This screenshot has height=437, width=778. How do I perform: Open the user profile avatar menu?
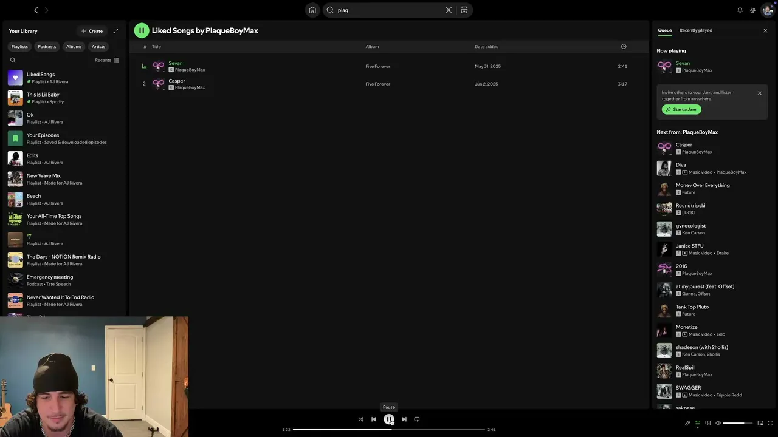[767, 10]
